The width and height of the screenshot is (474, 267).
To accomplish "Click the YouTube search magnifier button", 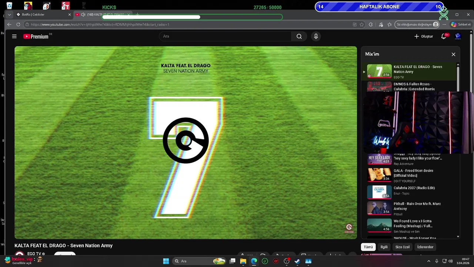I will 299,36.
